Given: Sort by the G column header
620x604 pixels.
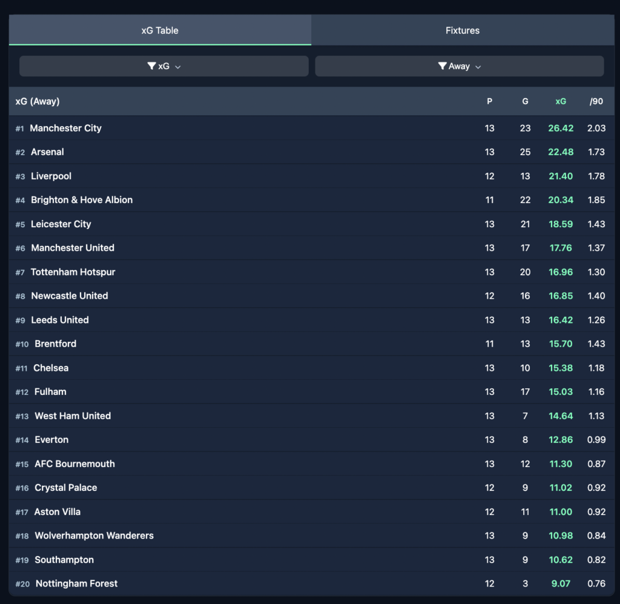Looking at the screenshot, I should click(x=525, y=101).
